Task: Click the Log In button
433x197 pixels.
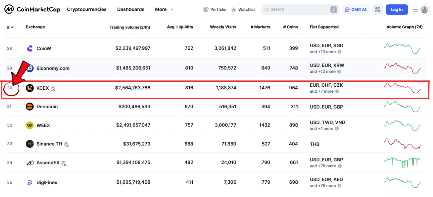Action: tap(397, 10)
